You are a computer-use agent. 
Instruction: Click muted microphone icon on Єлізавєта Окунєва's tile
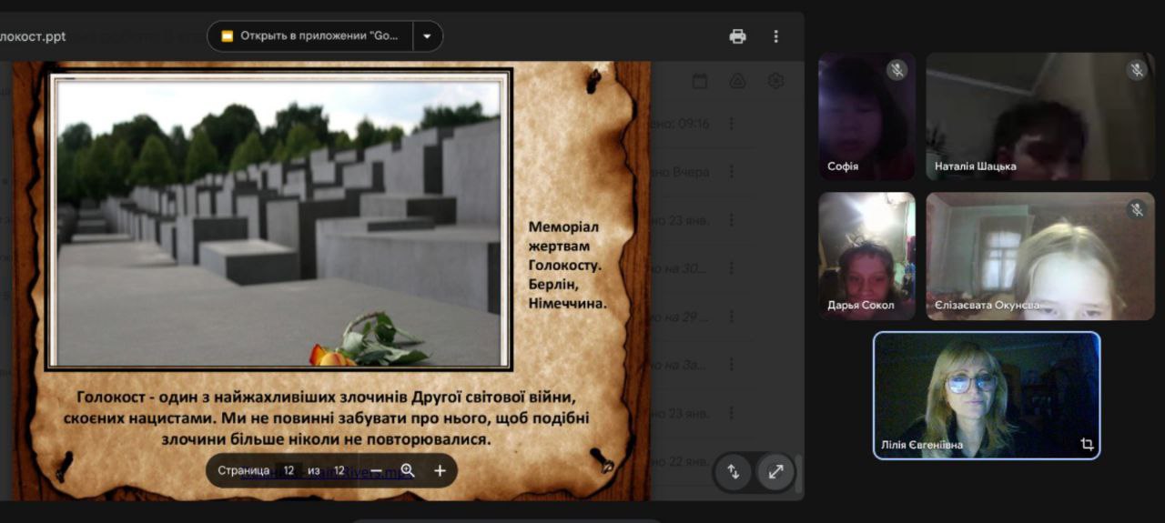pyautogui.click(x=1136, y=209)
